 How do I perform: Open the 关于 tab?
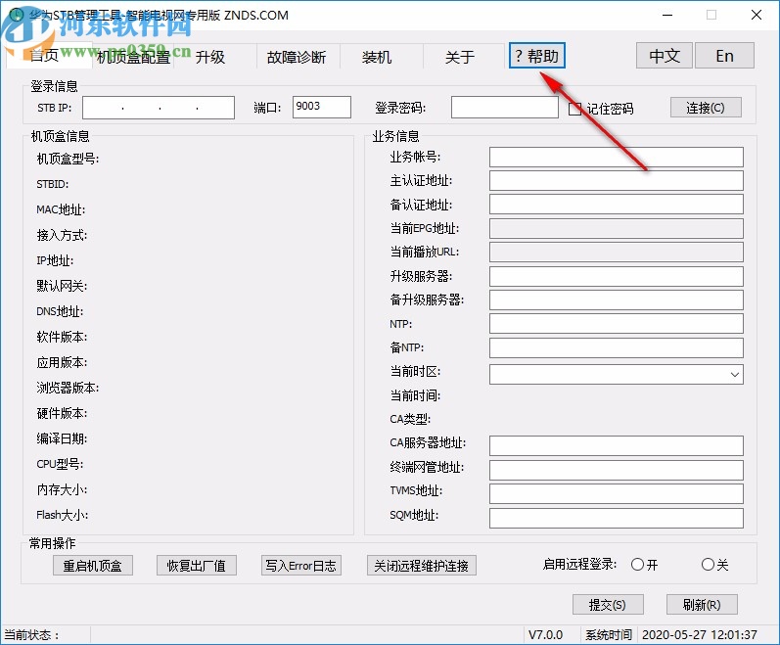(460, 57)
